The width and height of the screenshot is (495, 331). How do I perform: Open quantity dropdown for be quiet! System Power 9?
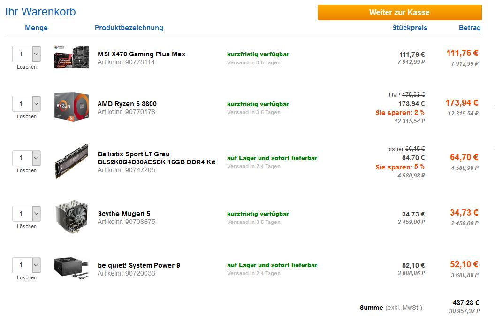tap(36, 265)
